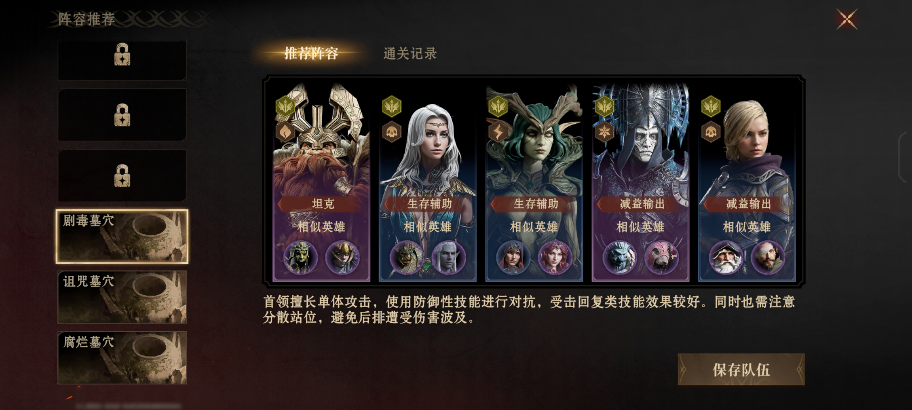Select the blue troll similar hero portrait
This screenshot has width=912, height=410.
pos(619,257)
